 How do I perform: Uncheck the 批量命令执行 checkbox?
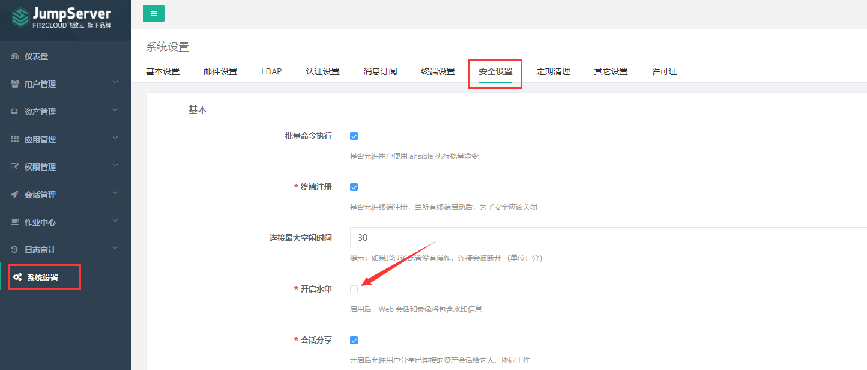pyautogui.click(x=354, y=136)
